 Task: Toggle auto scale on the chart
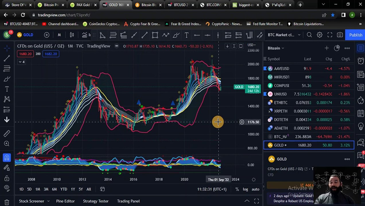[255, 189]
